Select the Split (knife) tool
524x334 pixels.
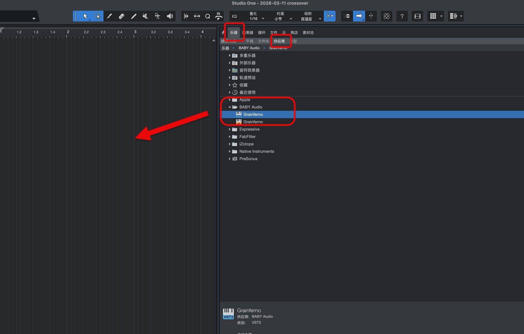tap(109, 16)
